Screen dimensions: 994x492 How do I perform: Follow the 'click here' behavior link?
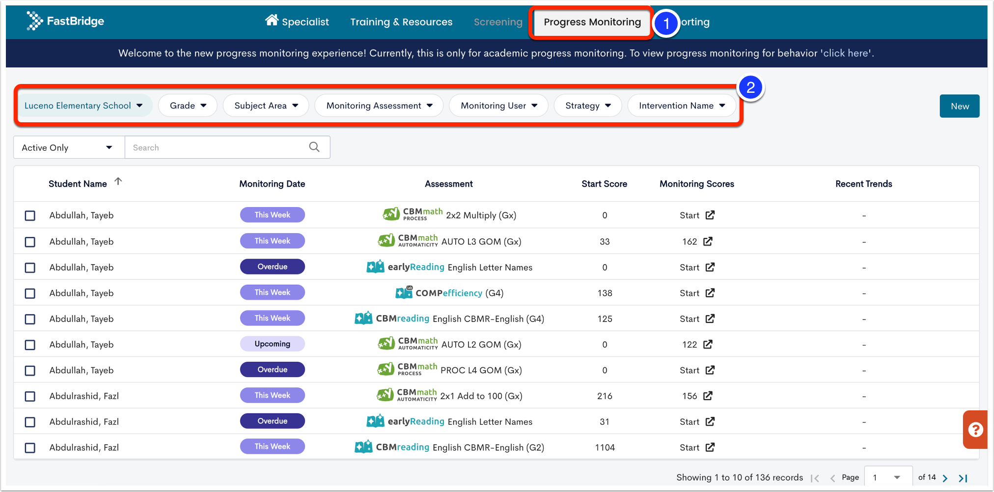pyautogui.click(x=845, y=53)
